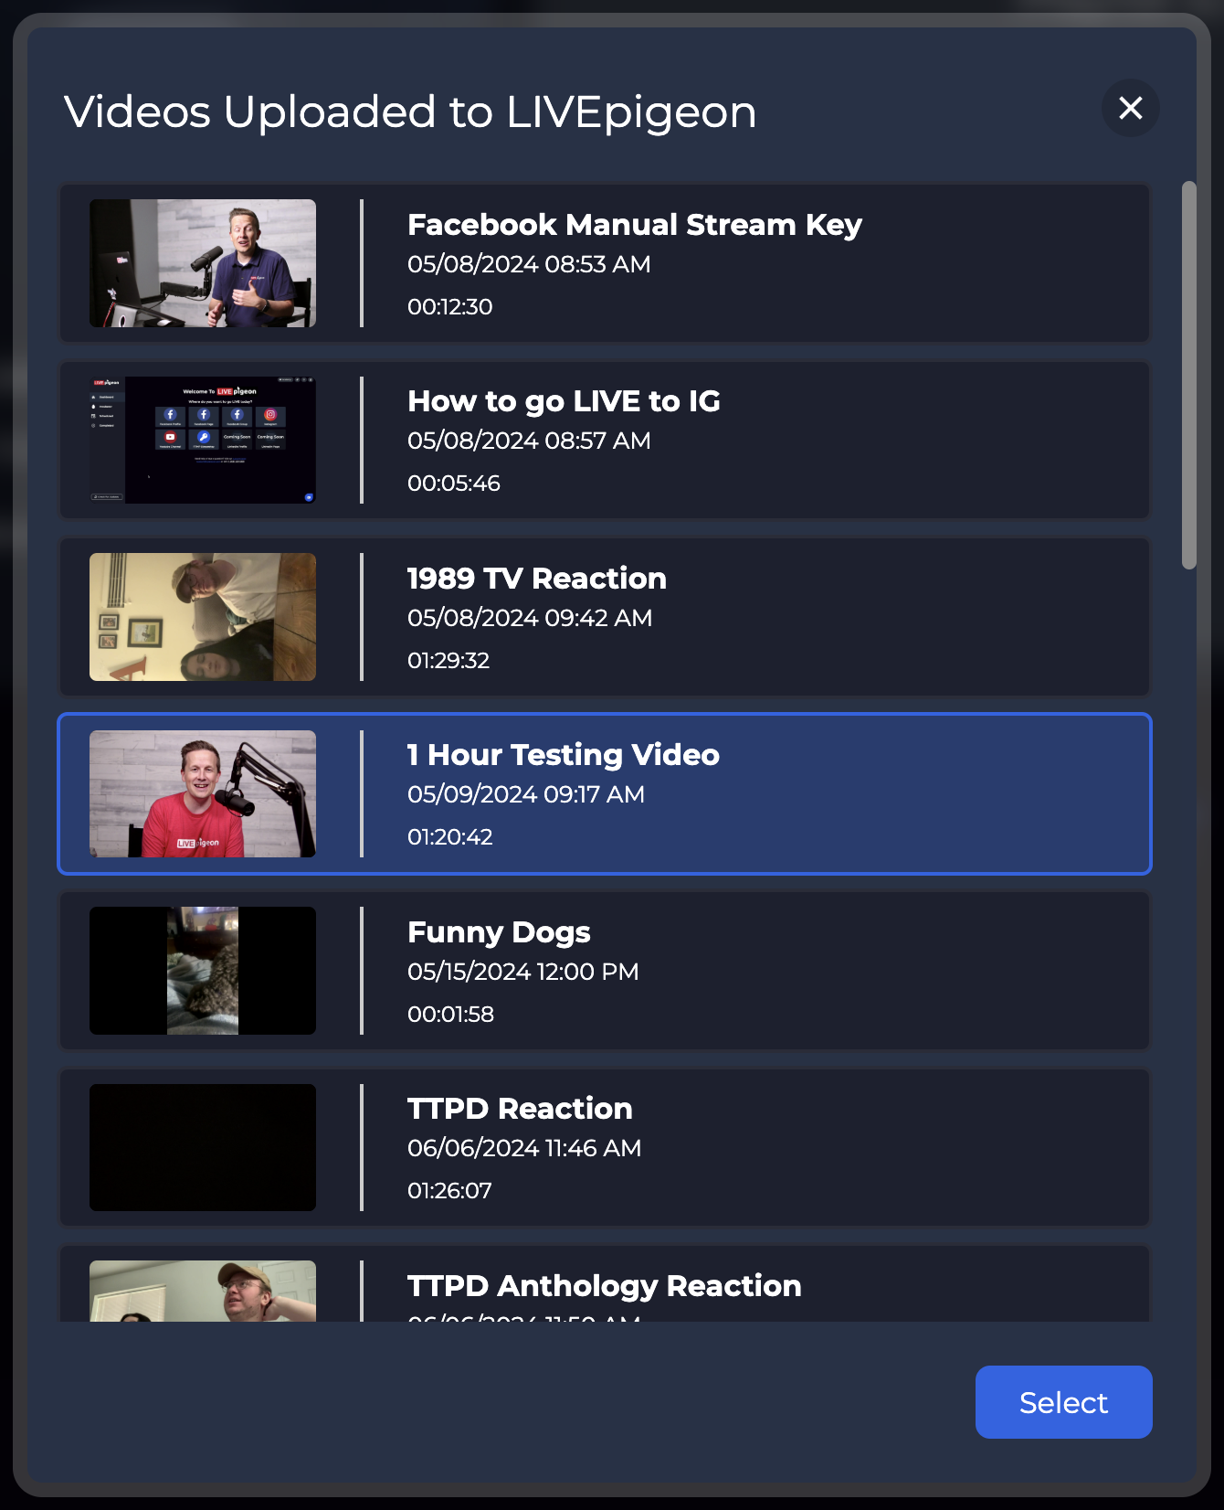Click the 1989 TV Reaction thumbnail
The width and height of the screenshot is (1224, 1510).
[x=203, y=617]
